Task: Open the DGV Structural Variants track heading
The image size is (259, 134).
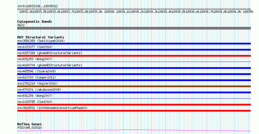Action: [x=41, y=37]
